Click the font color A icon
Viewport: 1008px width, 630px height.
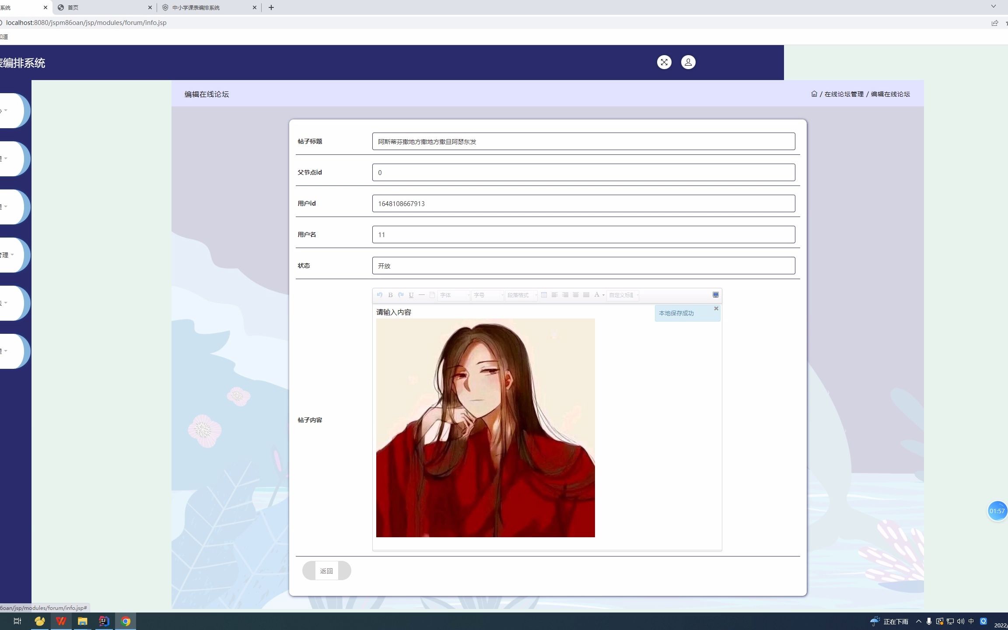[x=596, y=295]
